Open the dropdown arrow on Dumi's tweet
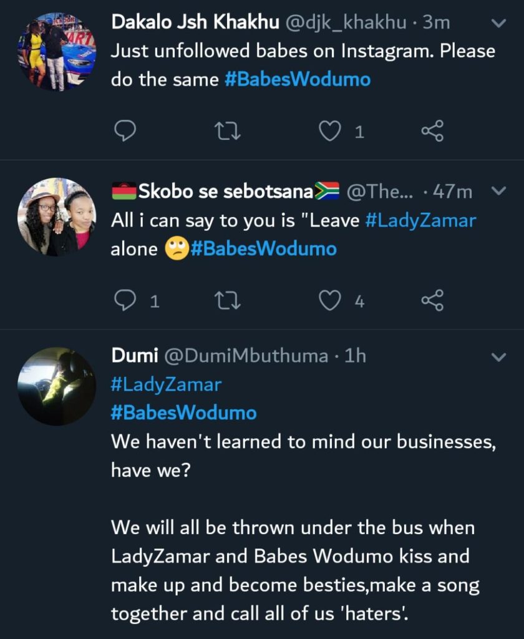Image resolution: width=524 pixels, height=639 pixels. (498, 357)
